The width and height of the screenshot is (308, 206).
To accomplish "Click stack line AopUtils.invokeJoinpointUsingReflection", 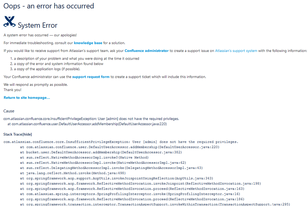I will (x=117, y=178).
